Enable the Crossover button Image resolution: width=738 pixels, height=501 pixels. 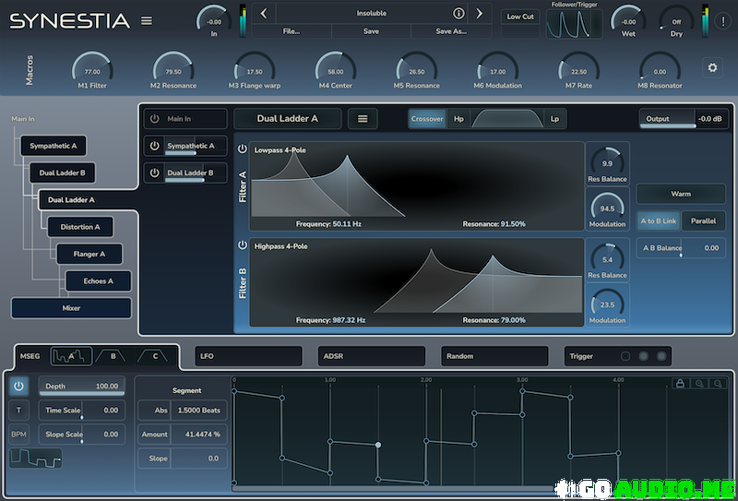(427, 119)
